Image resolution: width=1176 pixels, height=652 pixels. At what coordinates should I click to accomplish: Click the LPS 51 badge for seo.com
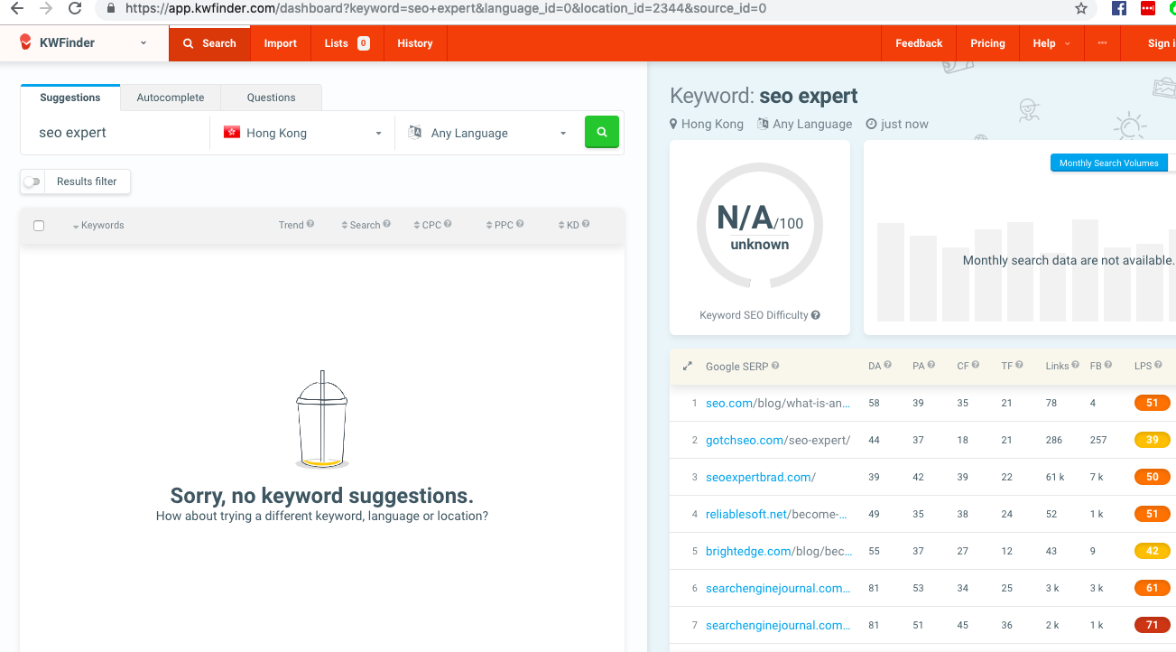pyautogui.click(x=1153, y=403)
